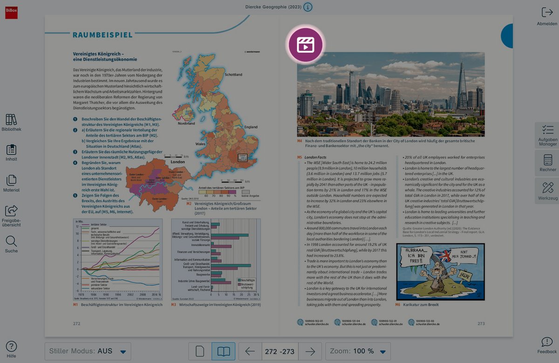Go to next page arrow
Screen dimensions: 559x363
(310, 351)
